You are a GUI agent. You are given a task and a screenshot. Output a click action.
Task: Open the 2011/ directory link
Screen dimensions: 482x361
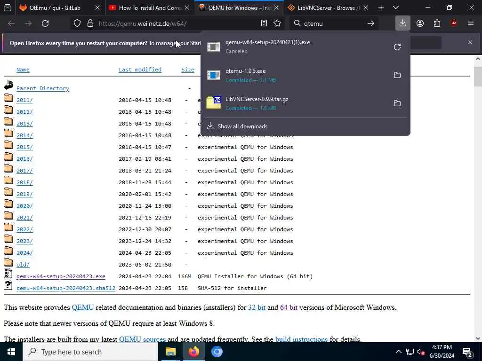tap(24, 100)
